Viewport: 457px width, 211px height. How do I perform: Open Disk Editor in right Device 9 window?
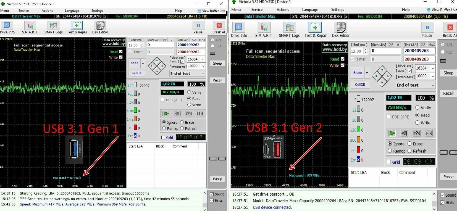point(341,30)
